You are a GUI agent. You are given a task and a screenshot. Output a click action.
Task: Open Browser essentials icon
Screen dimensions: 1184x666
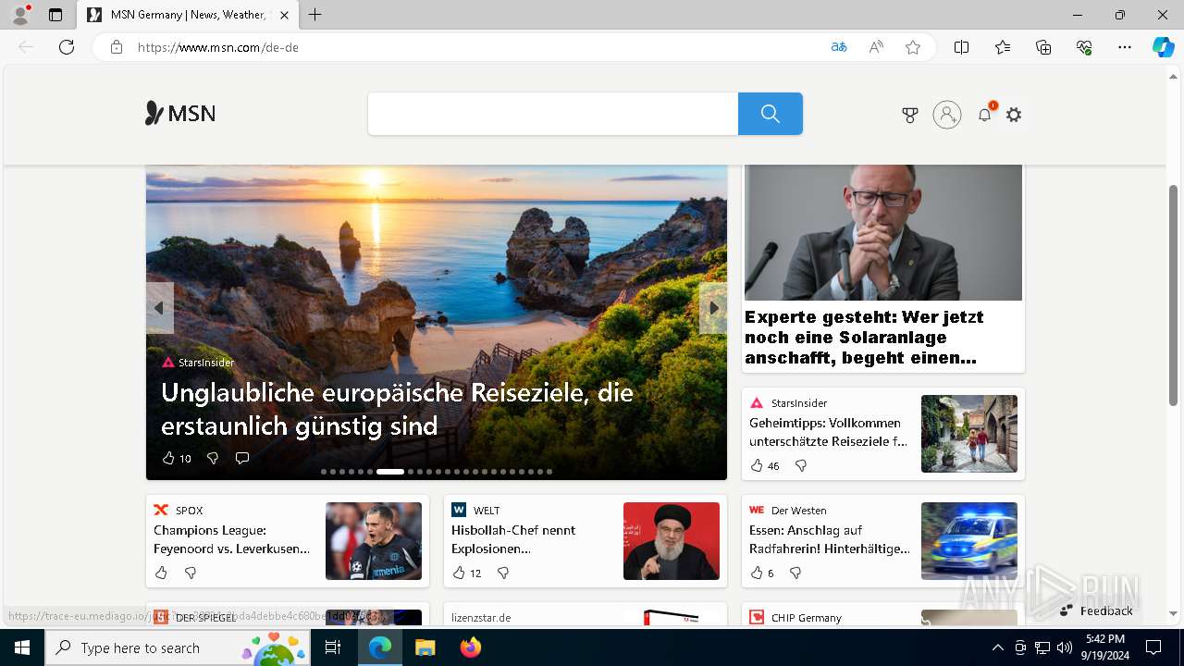coord(1084,47)
